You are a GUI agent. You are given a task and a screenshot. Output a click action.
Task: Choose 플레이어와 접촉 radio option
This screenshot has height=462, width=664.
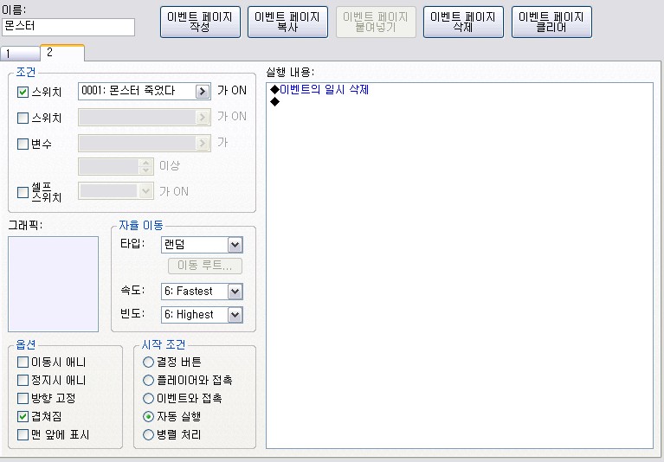150,380
